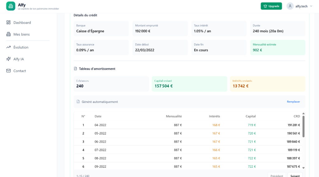Click the Date column header
The height and width of the screenshot is (177, 319).
[98, 116]
